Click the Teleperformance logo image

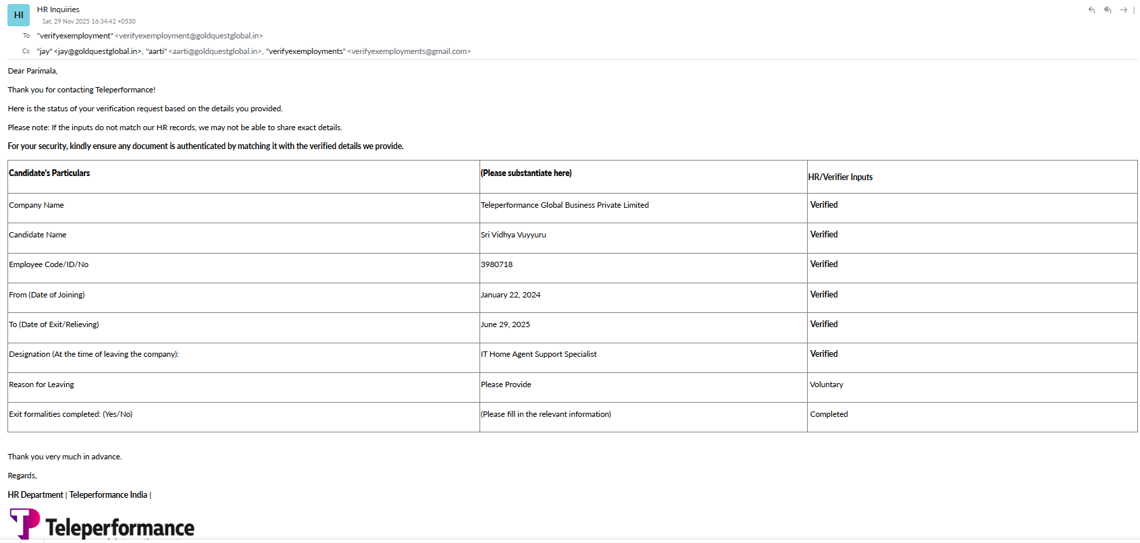103,525
